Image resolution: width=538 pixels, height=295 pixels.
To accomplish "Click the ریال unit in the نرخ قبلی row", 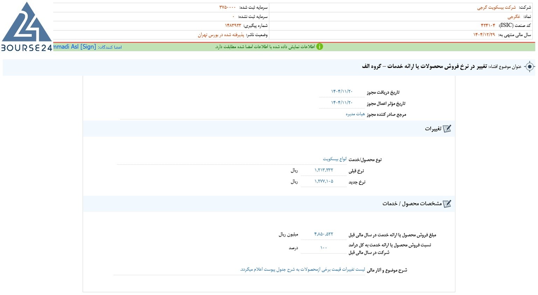I will tap(294, 171).
